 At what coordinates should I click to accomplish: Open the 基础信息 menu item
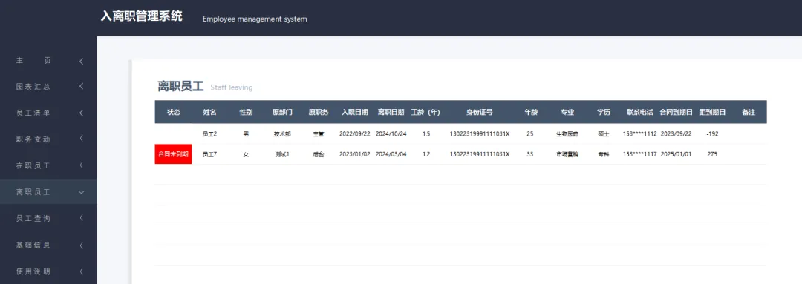[33, 245]
